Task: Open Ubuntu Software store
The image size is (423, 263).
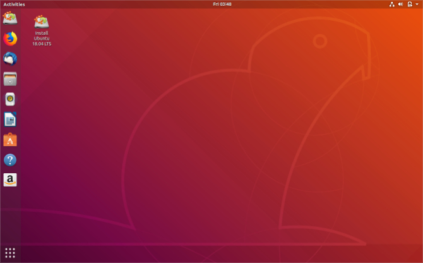Action: (10, 140)
